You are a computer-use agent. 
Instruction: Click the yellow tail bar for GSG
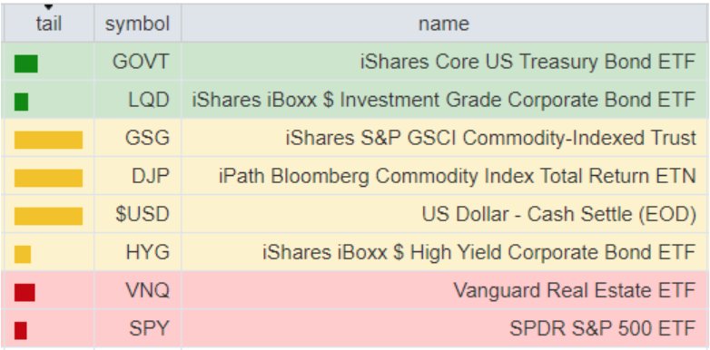(48, 140)
